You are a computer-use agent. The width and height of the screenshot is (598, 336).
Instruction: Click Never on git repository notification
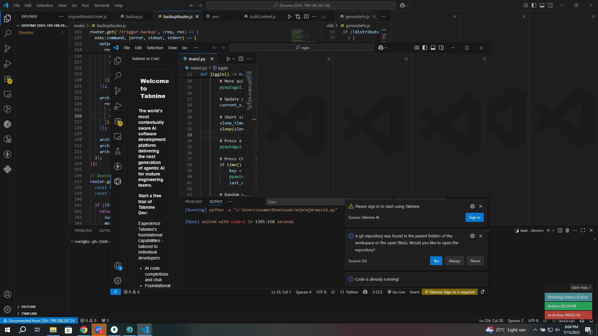coord(475,261)
